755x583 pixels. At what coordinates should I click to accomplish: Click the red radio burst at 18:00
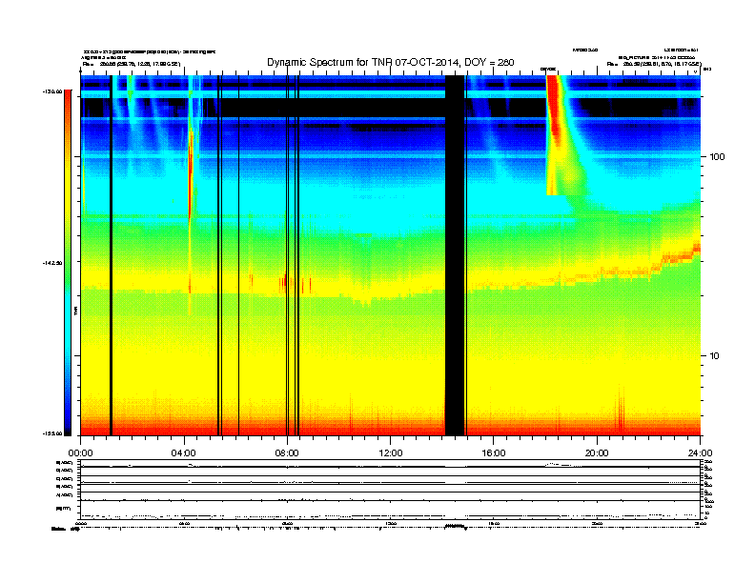coord(554,111)
